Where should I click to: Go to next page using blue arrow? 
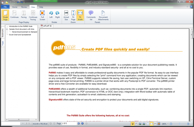tap(79, 123)
